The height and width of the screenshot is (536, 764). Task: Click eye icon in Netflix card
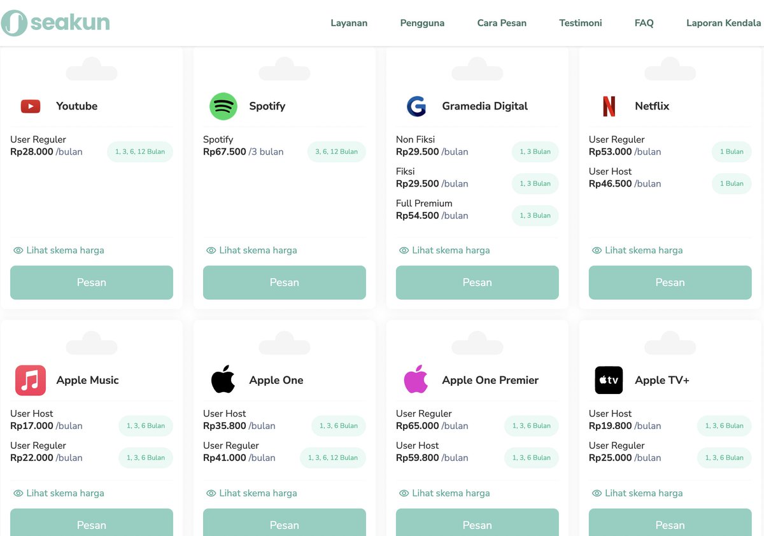[x=597, y=250]
